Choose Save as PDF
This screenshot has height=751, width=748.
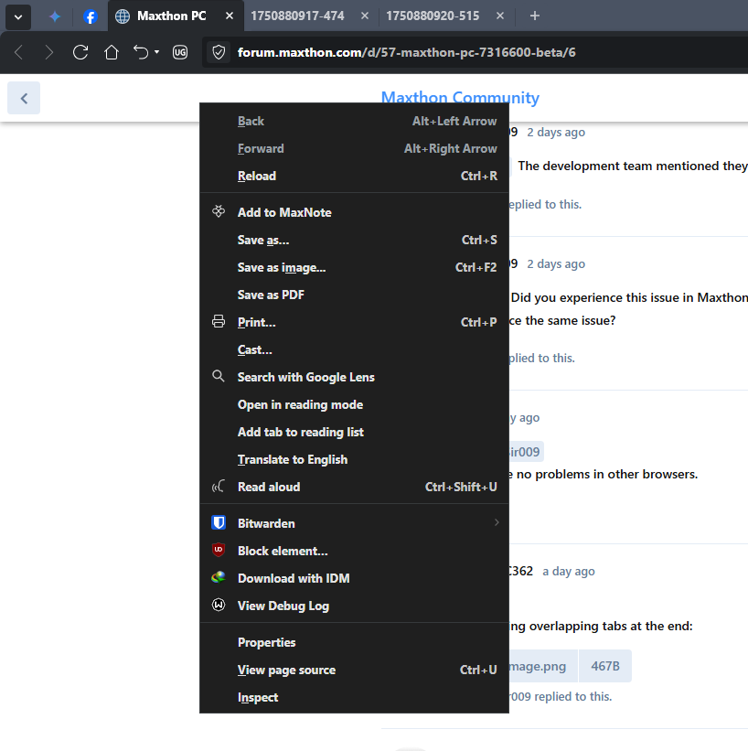click(x=355, y=295)
